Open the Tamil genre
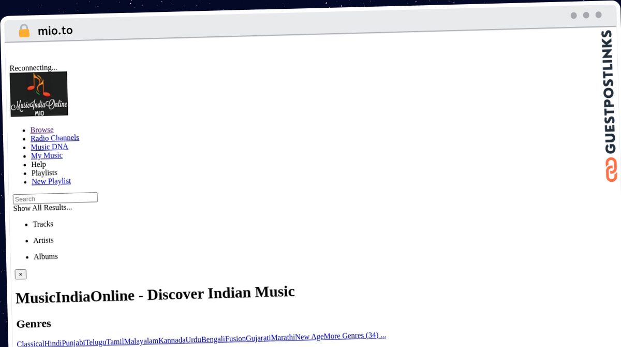The height and width of the screenshot is (347, 621). (x=115, y=342)
